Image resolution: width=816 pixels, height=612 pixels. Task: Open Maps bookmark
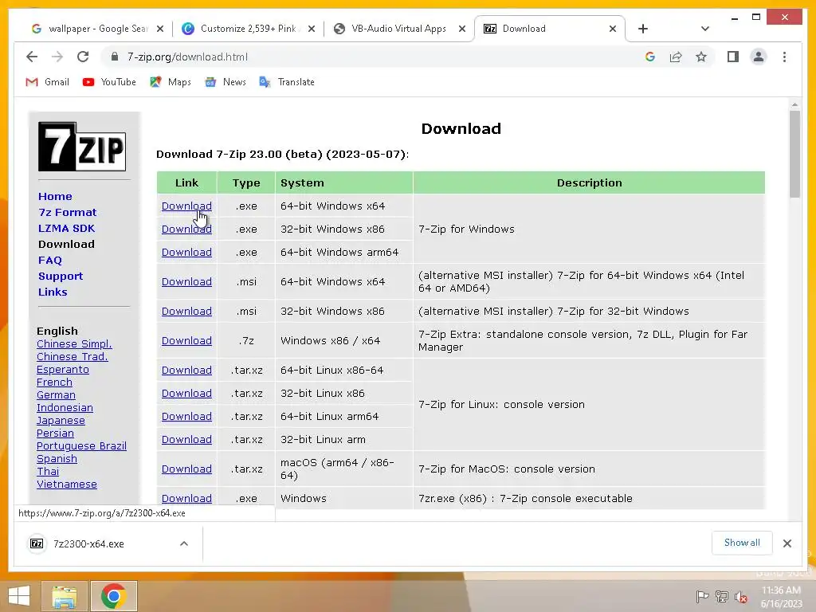(x=171, y=82)
